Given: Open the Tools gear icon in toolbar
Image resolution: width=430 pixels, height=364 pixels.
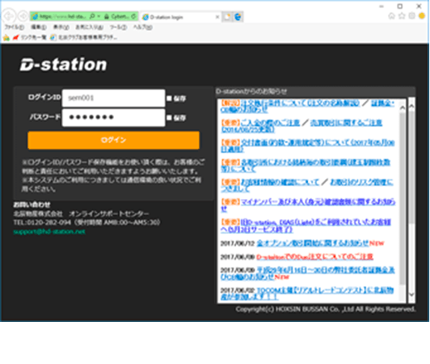Looking at the screenshot, I should point(411,16).
